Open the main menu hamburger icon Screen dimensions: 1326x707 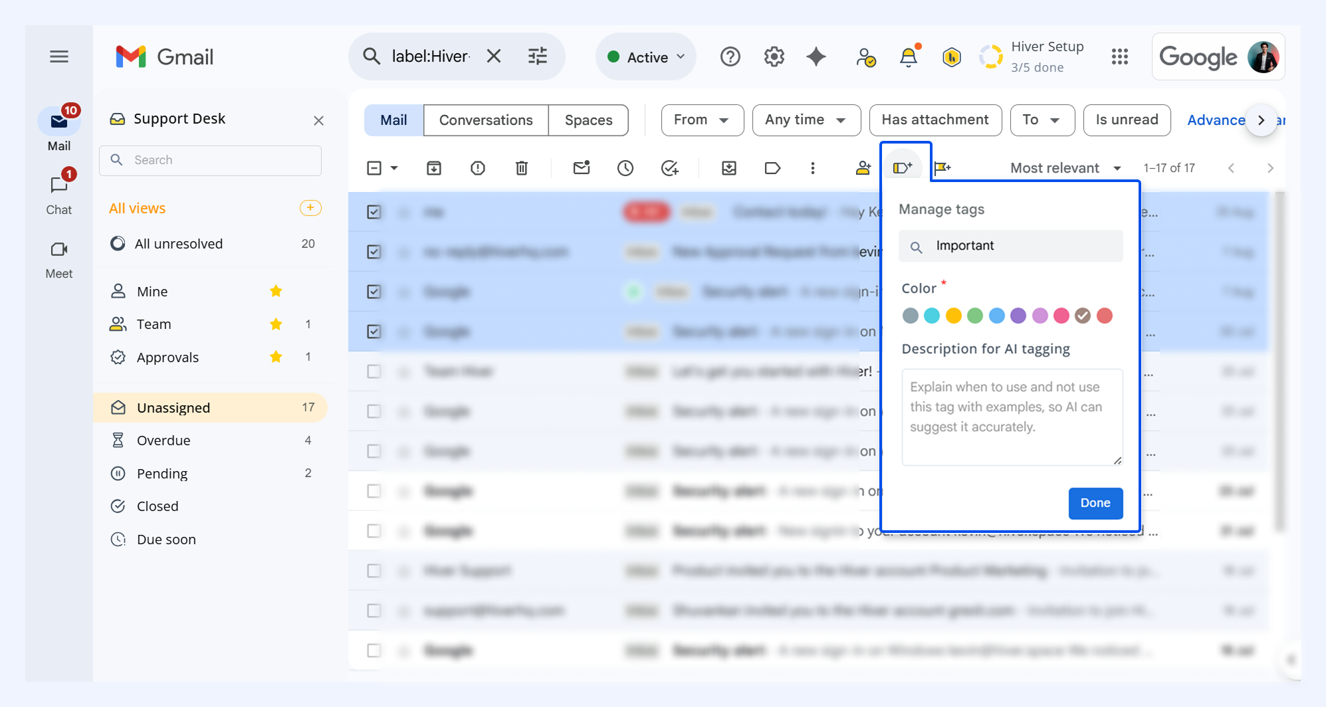(x=59, y=56)
